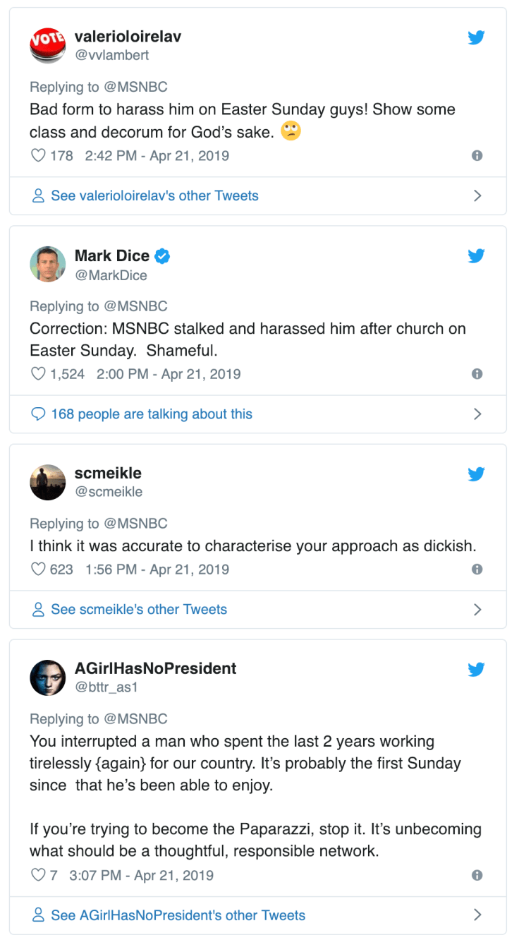Click AGirlHasNoPresident's profile picture
Image resolution: width=519 pixels, height=940 pixels.
tap(47, 678)
